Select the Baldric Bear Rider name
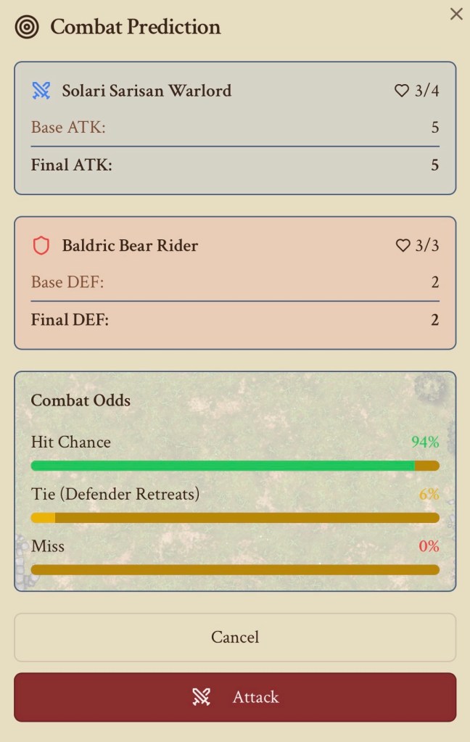This screenshot has height=742, width=470. [x=130, y=246]
